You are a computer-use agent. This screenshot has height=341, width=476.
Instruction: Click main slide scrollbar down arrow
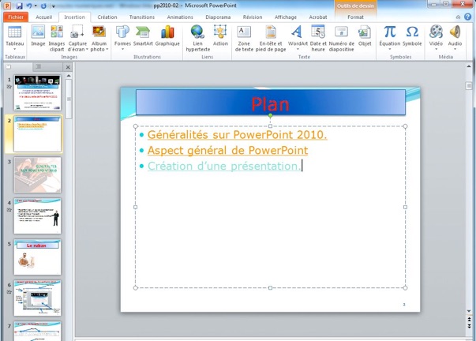click(x=469, y=311)
